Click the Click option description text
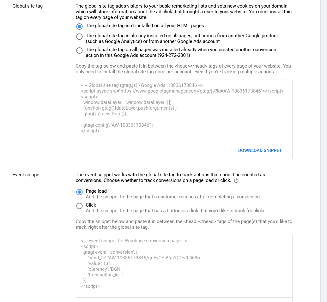Screen dimensions: 327x302 click(176, 211)
